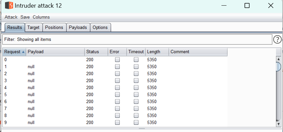
Task: Sort by the Length column header
Action: point(157,52)
